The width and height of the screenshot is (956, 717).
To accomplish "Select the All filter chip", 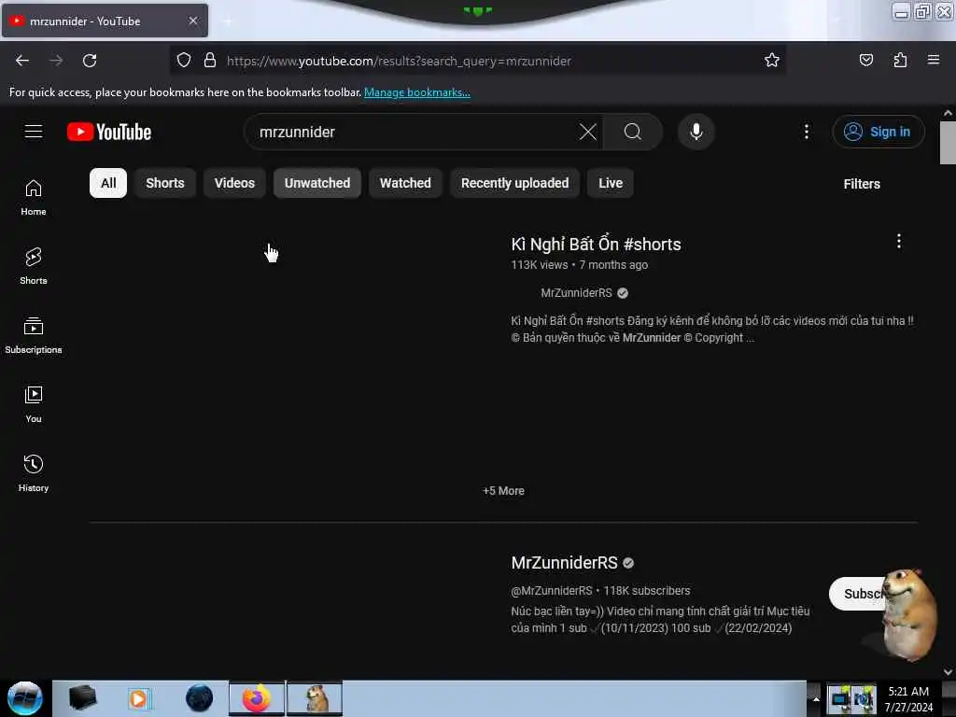I will 108,183.
